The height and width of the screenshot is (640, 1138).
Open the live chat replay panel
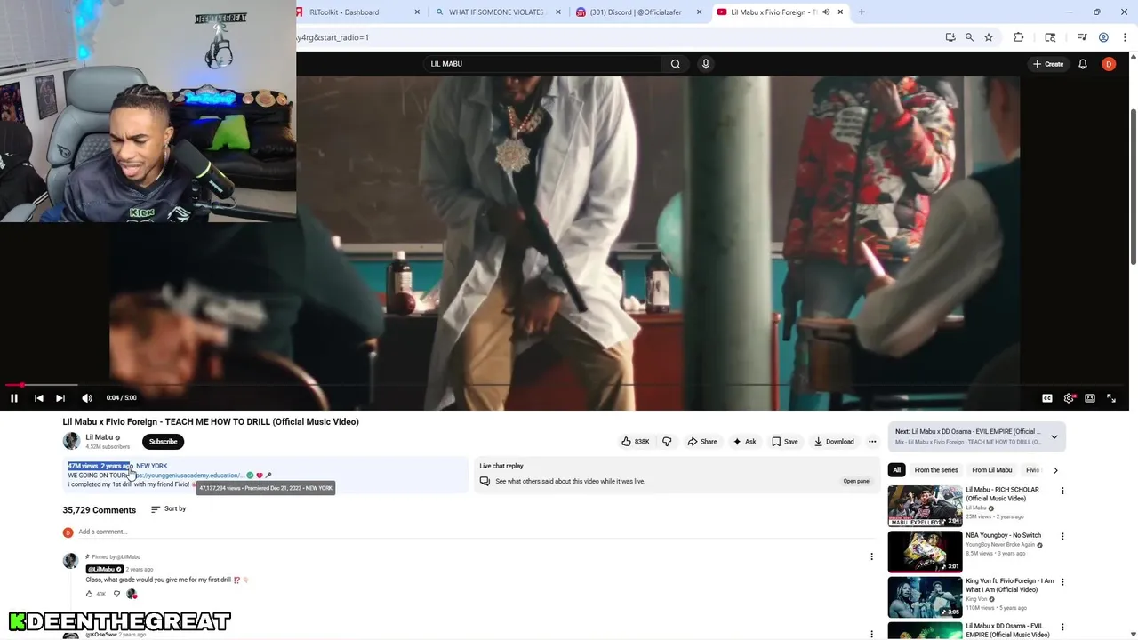(x=856, y=481)
